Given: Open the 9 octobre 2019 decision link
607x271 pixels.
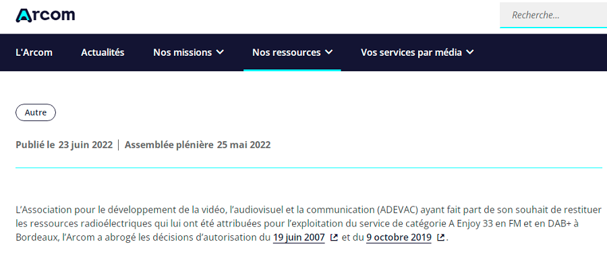Looking at the screenshot, I should [399, 237].
